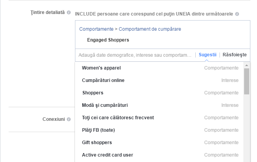
Task: Click the targeting search input field
Action: pos(135,55)
